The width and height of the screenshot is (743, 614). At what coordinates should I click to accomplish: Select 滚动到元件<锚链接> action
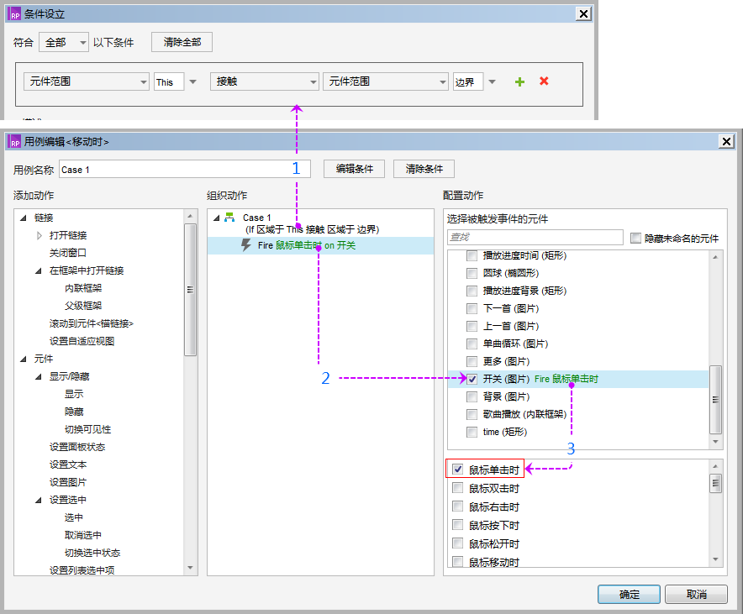click(x=92, y=323)
